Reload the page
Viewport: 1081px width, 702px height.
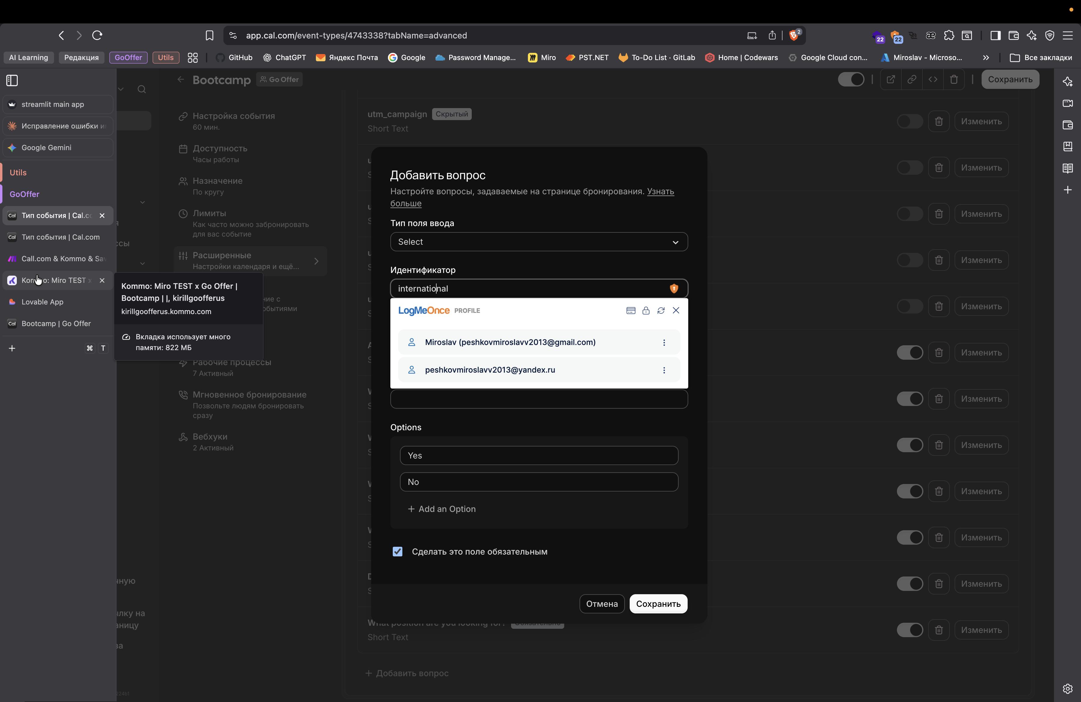tap(97, 35)
